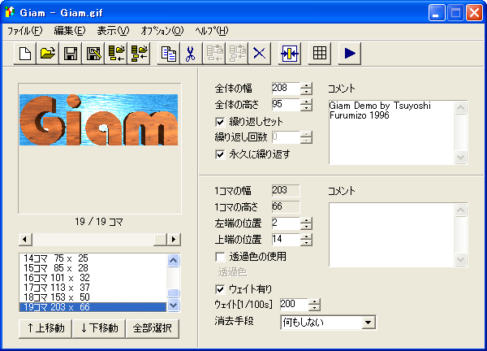Click the frame position slider thumb
487x351 pixels.
pyautogui.click(x=160, y=240)
